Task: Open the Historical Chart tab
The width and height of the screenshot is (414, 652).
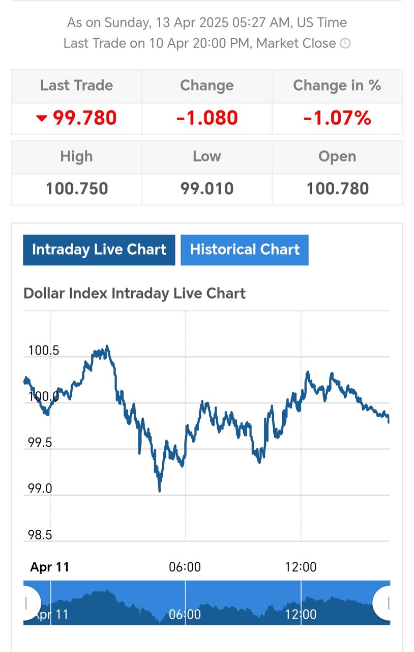Action: click(245, 250)
